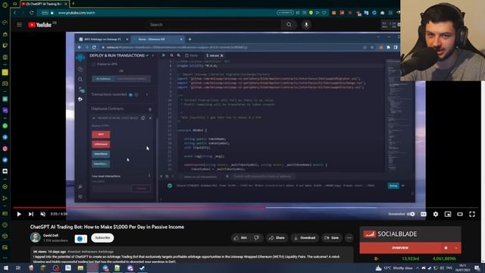The image size is (485, 273).
Task: Enable theater mode view
Action: click(460, 214)
